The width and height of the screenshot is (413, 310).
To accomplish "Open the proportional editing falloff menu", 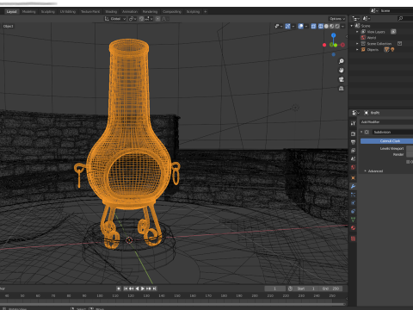I will [x=165, y=19].
